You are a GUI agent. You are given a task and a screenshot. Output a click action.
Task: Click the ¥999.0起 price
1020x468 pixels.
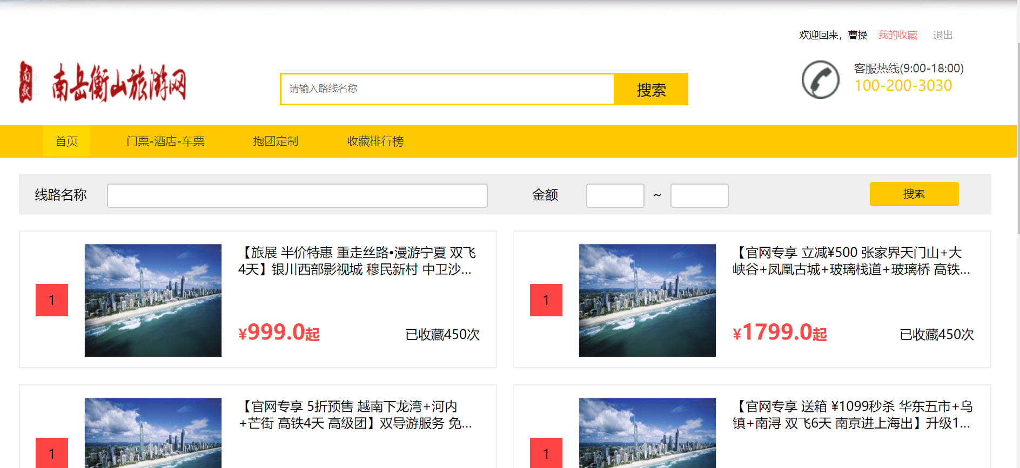click(x=279, y=333)
